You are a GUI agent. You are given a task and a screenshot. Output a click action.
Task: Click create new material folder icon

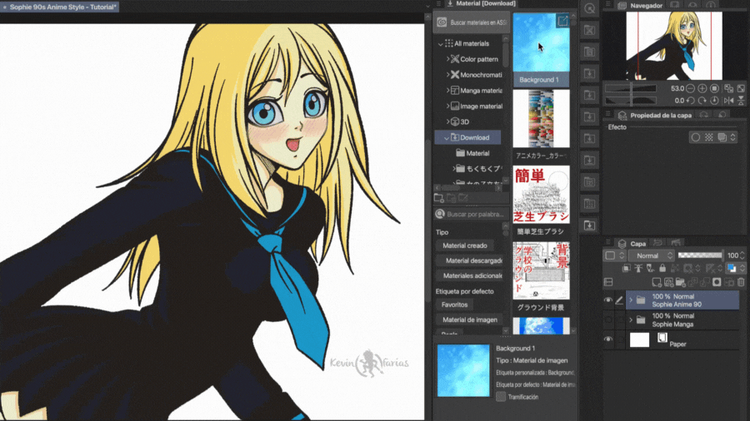(x=438, y=198)
